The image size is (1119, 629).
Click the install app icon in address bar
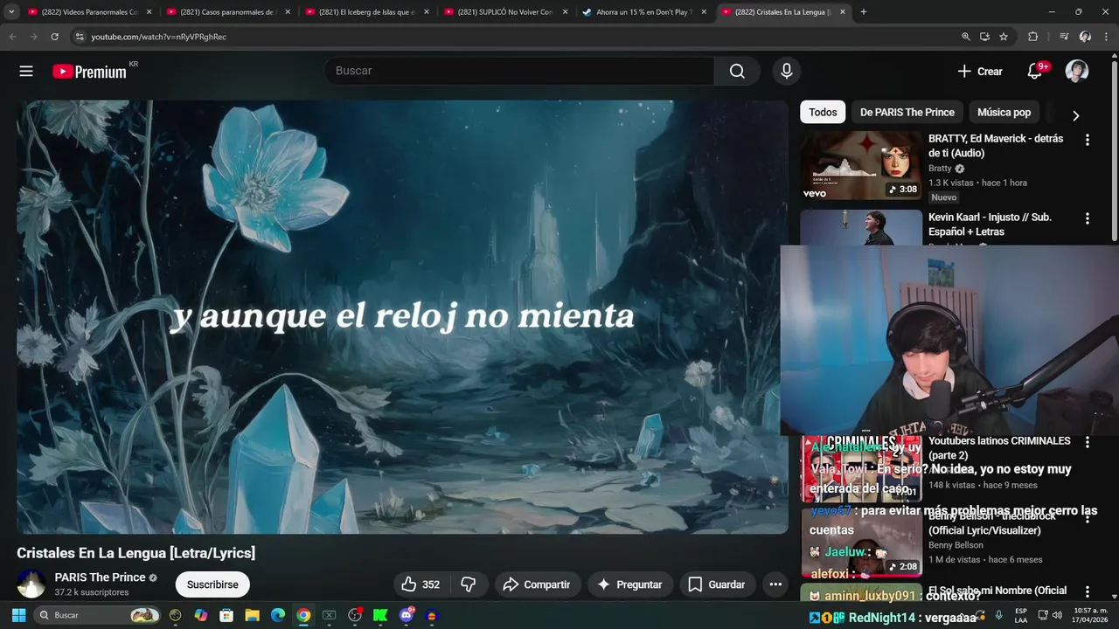pyautogui.click(x=984, y=37)
